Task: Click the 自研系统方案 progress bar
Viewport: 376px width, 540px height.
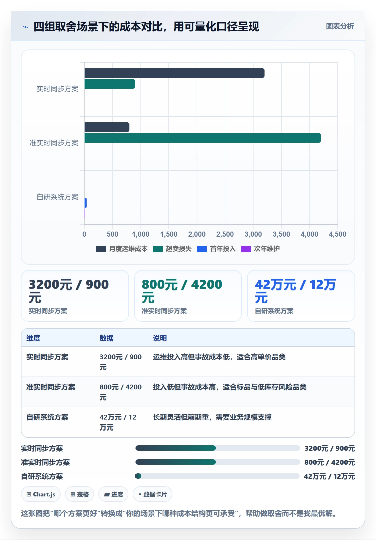Action: coord(218,476)
